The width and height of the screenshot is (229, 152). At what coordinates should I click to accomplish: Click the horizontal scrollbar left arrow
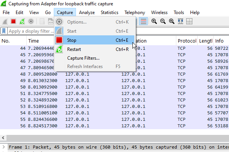coord(3,138)
